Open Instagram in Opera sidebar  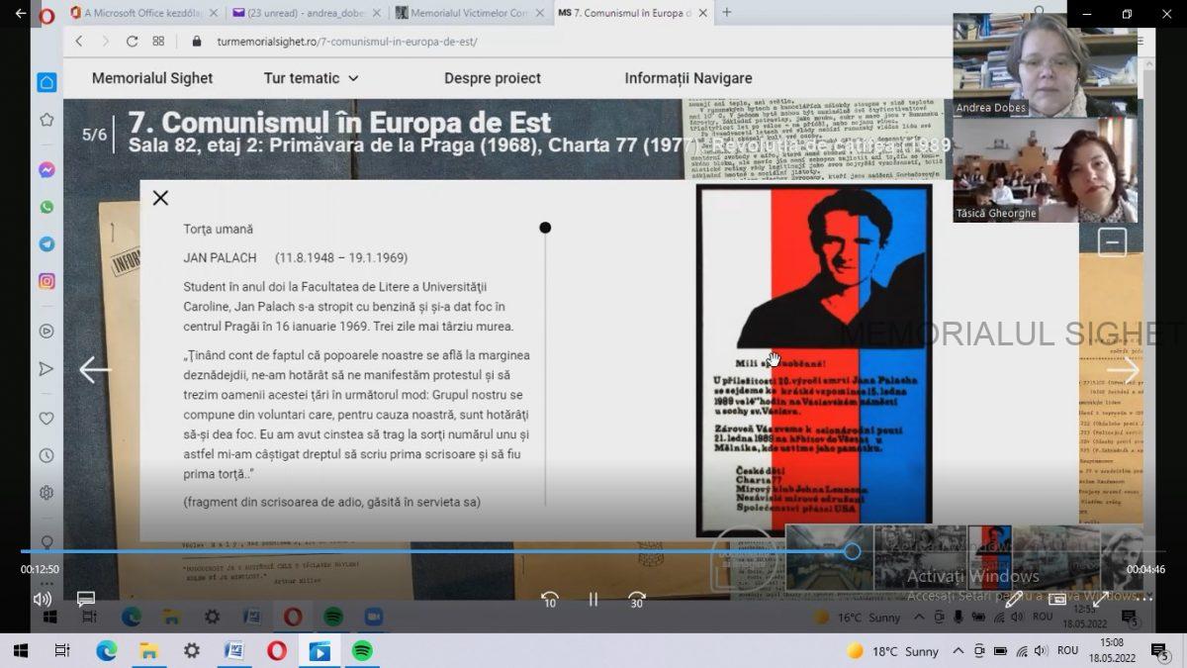point(46,281)
